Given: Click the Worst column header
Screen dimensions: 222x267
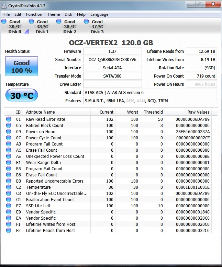Looking at the screenshot, I should point(128,112).
